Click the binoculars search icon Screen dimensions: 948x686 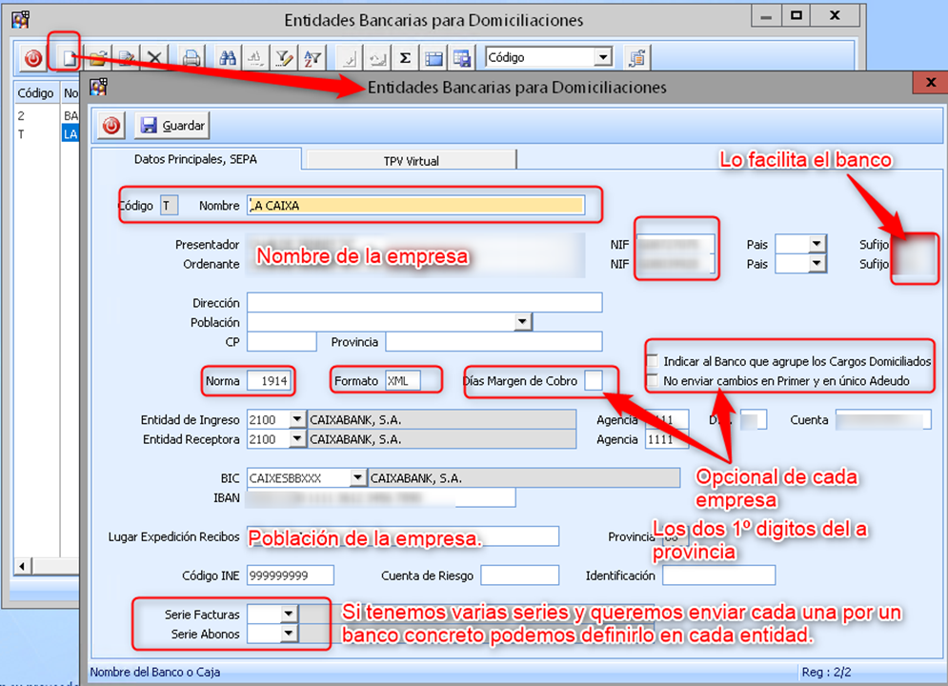pyautogui.click(x=228, y=58)
